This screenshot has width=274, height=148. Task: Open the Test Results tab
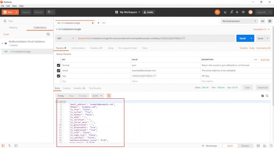pyautogui.click(x=95, y=88)
